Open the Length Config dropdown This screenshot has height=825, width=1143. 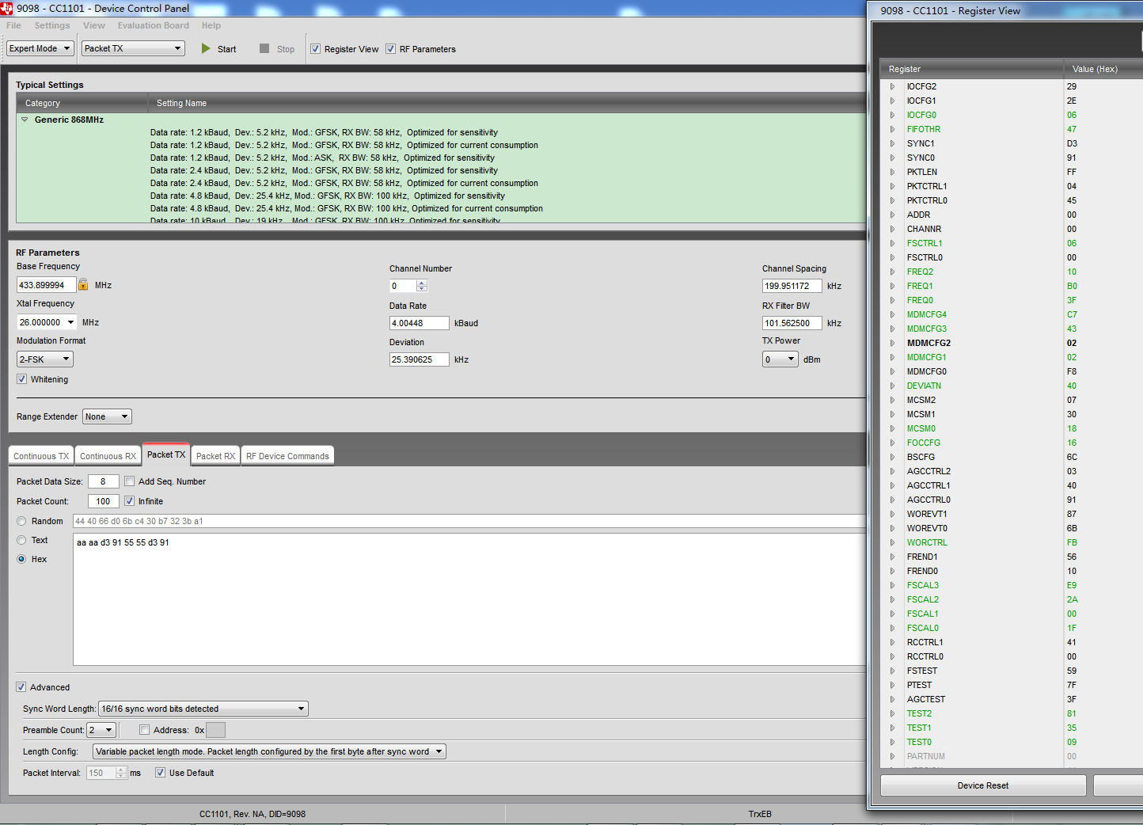point(269,751)
